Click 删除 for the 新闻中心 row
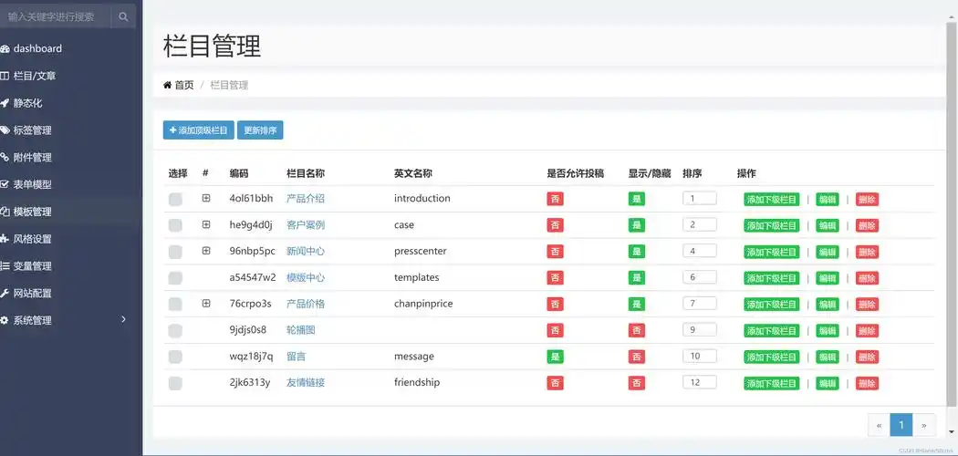 point(867,252)
